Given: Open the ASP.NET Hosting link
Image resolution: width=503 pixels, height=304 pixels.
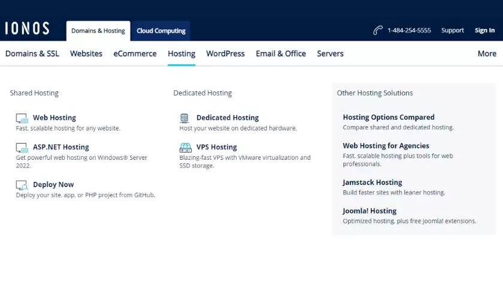Looking at the screenshot, I should tap(61, 147).
